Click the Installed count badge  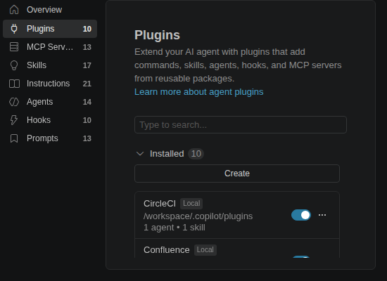pos(196,154)
